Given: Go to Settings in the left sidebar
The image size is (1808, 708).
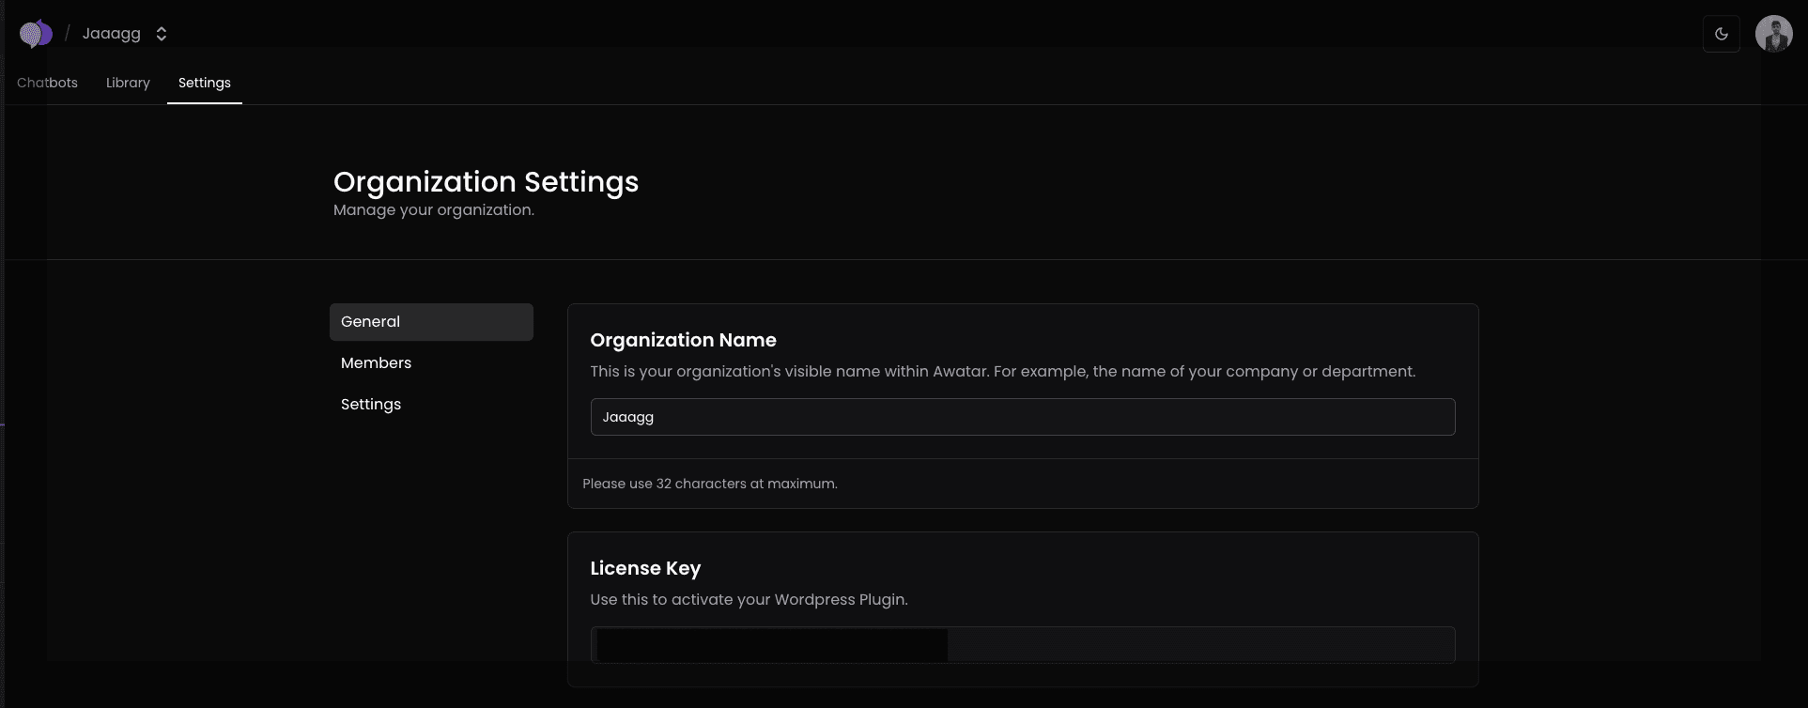Looking at the screenshot, I should pos(371,404).
